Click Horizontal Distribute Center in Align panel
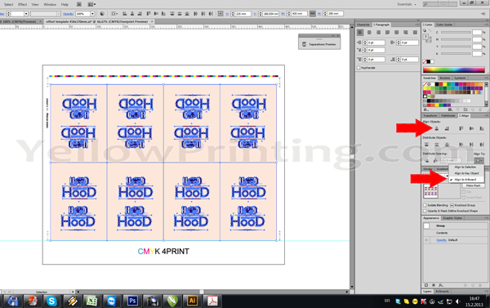This screenshot has height=308, width=490. tap(471, 145)
